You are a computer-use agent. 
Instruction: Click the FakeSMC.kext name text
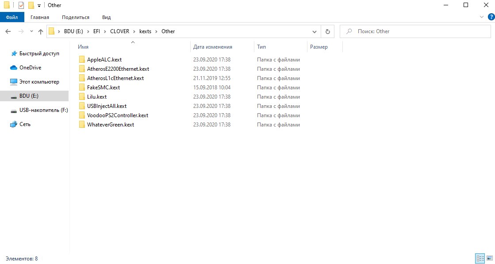coord(104,88)
